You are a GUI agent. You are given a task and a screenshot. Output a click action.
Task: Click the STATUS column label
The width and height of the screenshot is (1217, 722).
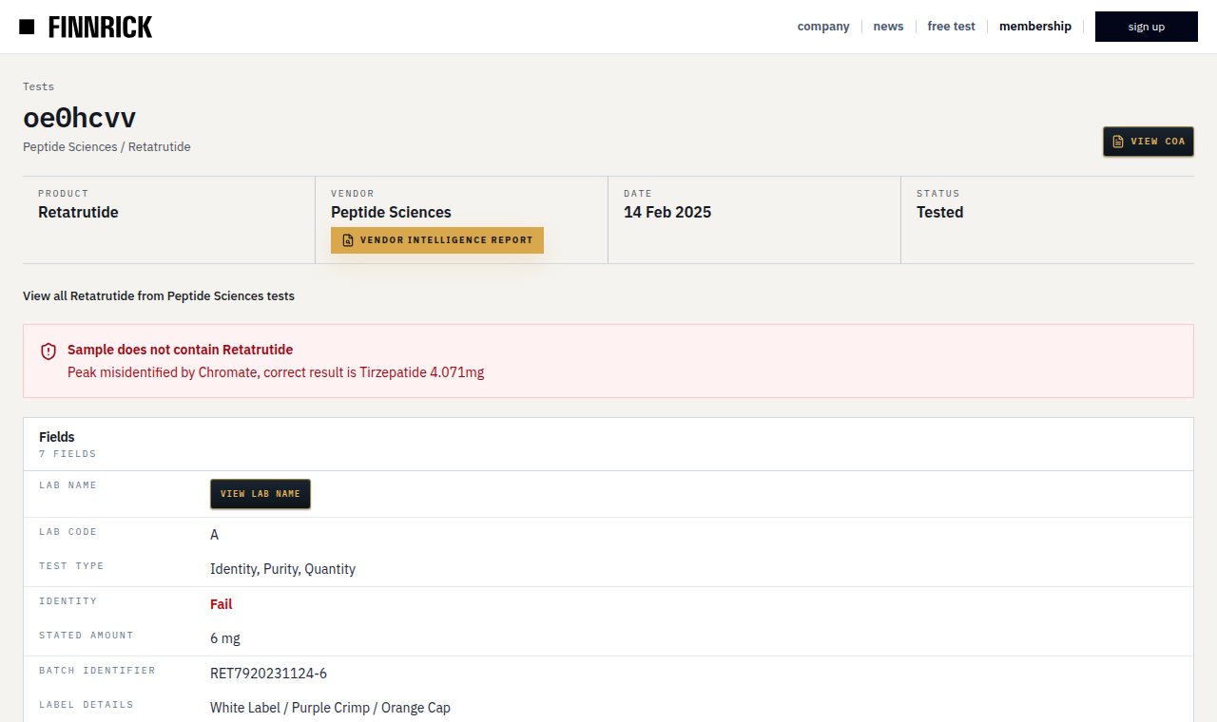pos(938,194)
